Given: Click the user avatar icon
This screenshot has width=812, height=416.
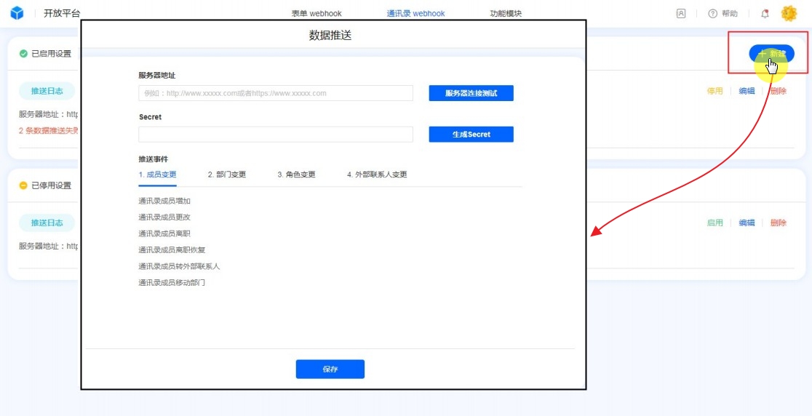Looking at the screenshot, I should tap(789, 13).
